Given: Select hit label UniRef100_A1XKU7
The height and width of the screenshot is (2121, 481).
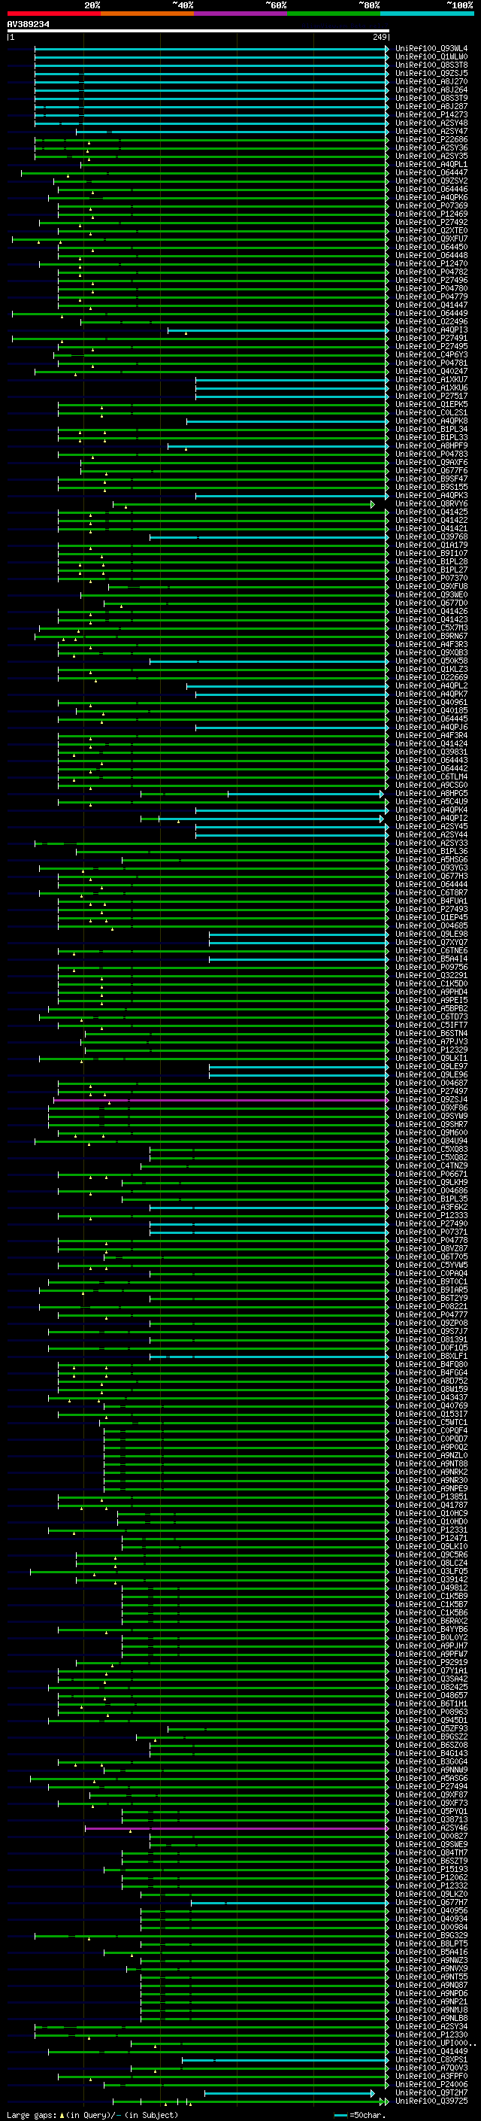Looking at the screenshot, I should (x=431, y=379).
